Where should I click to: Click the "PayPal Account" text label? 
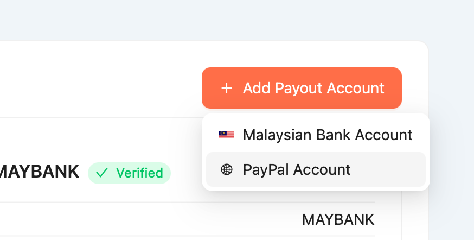pos(297,170)
